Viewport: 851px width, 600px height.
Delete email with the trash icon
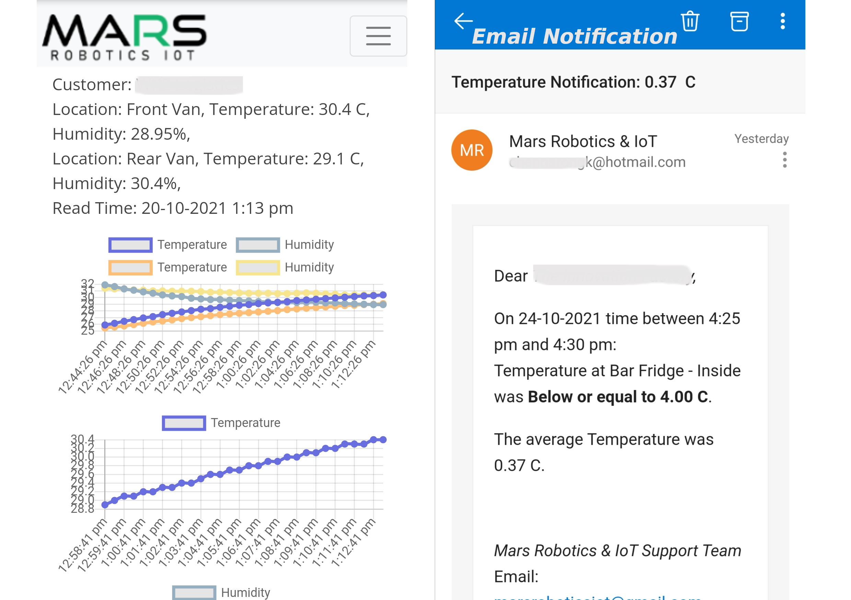tap(689, 21)
